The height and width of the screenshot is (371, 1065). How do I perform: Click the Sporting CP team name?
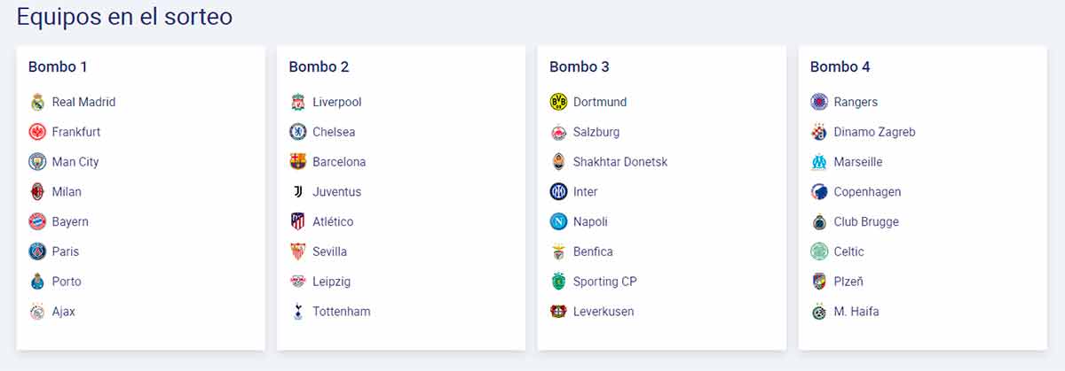pyautogui.click(x=605, y=282)
